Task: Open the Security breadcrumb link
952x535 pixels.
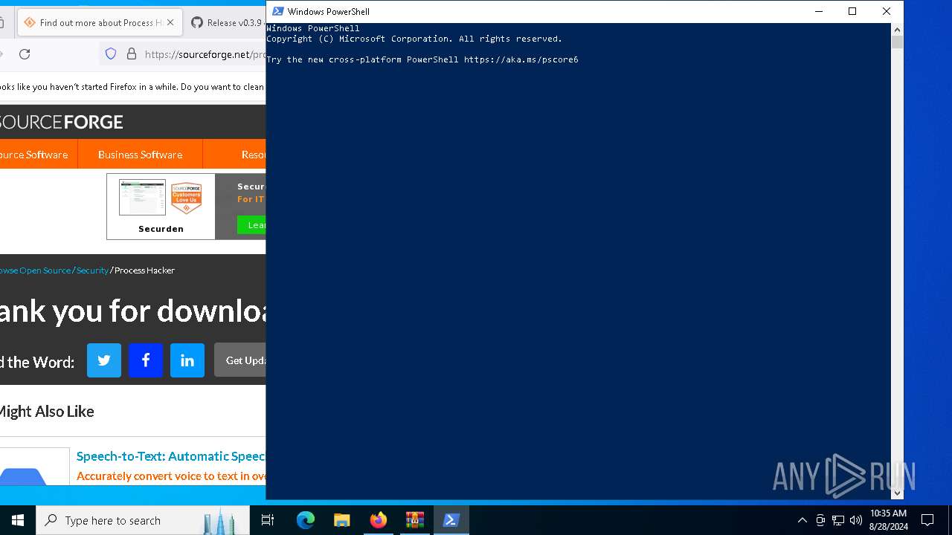Action: click(x=92, y=270)
